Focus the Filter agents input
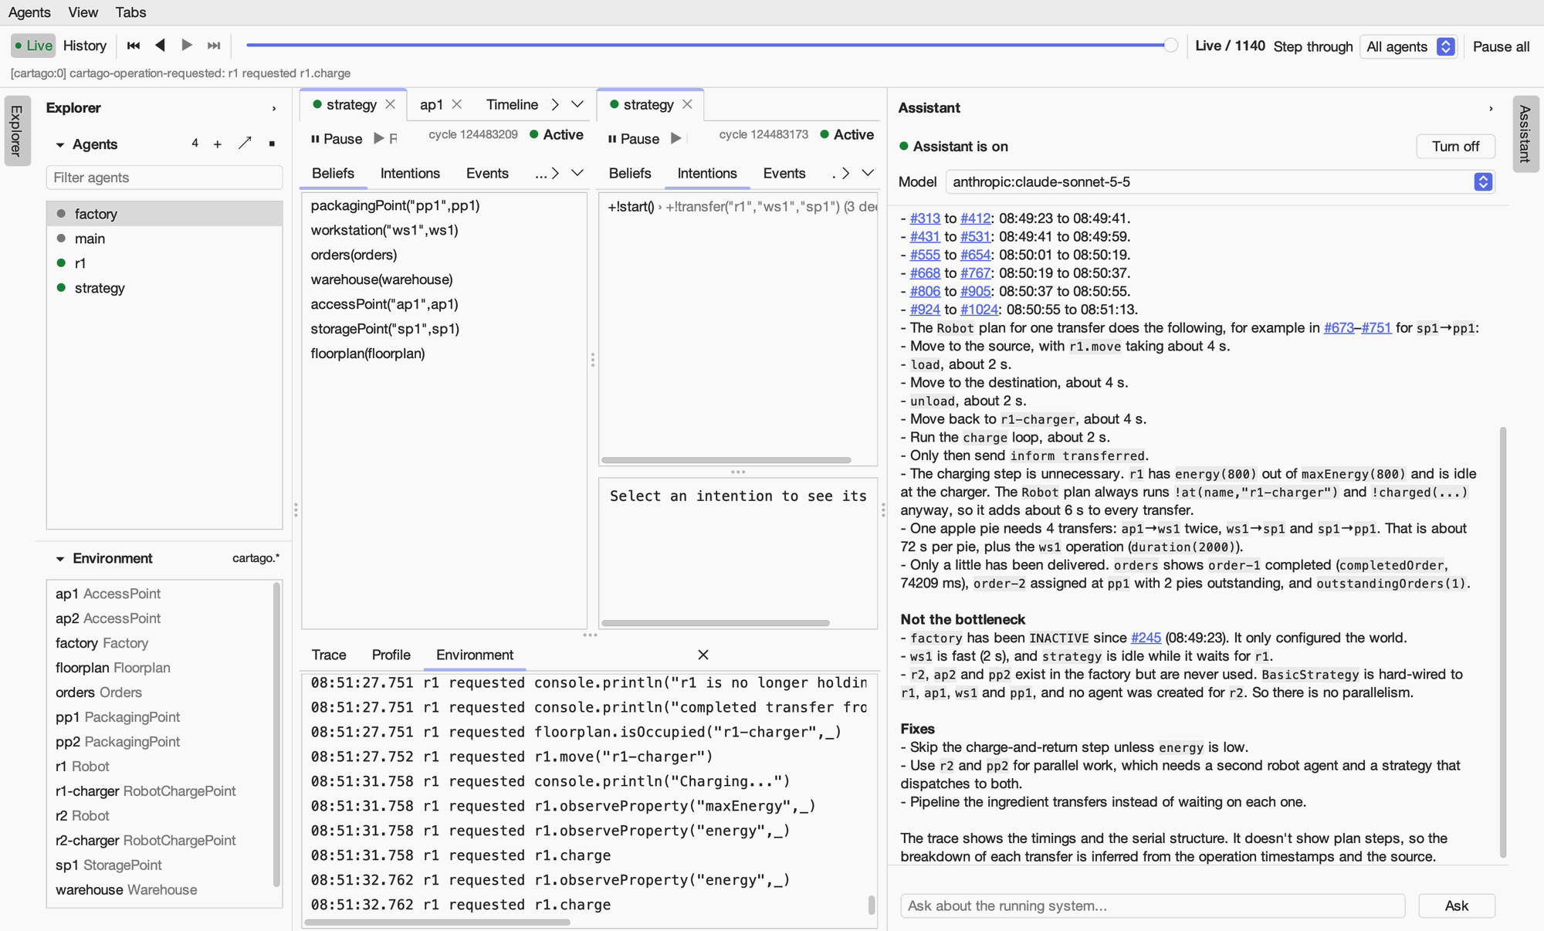This screenshot has height=931, width=1544. click(x=164, y=178)
